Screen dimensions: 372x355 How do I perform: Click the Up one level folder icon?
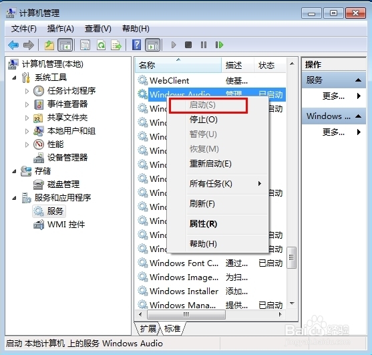click(x=49, y=45)
